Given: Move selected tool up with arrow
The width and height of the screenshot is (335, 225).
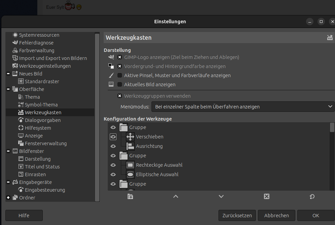Looking at the screenshot, I should click(x=175, y=197).
